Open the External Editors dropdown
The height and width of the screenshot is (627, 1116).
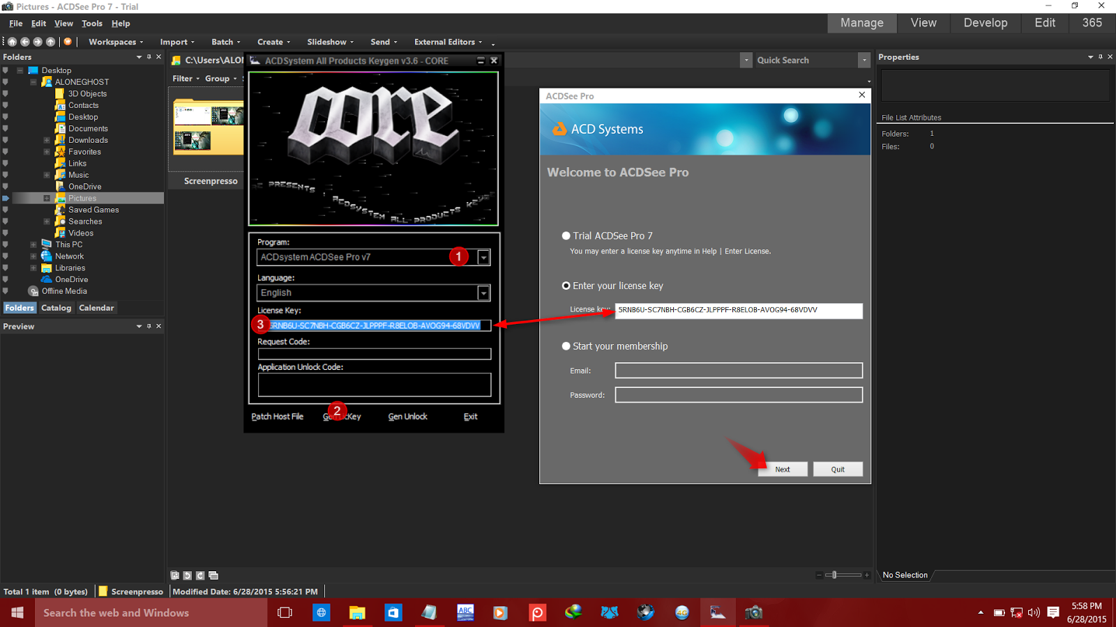(448, 42)
